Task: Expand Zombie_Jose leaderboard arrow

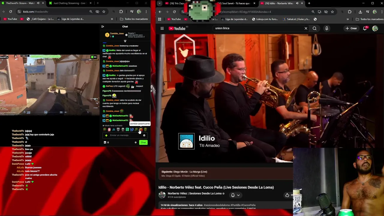Action: [x=125, y=41]
